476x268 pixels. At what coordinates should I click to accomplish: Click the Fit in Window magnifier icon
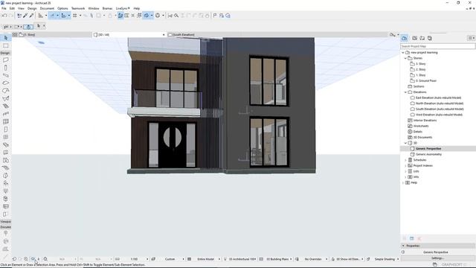click(x=45, y=259)
